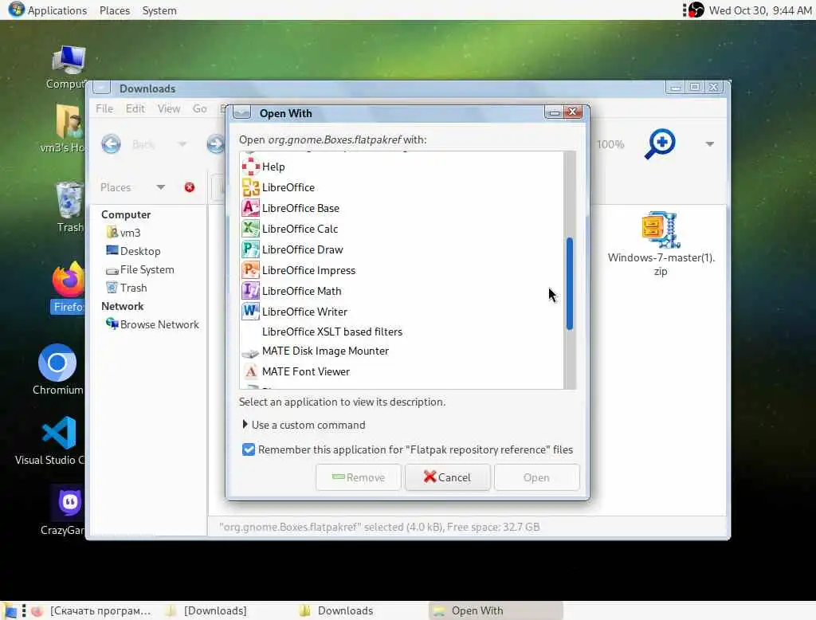Open the System menu in the top panel

[159, 10]
